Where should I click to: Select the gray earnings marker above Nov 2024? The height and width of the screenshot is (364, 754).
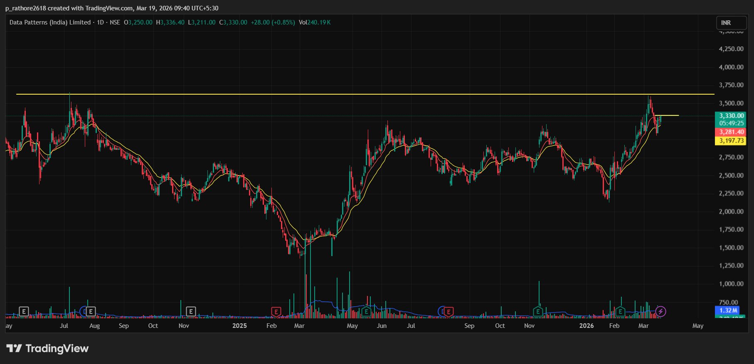click(191, 311)
